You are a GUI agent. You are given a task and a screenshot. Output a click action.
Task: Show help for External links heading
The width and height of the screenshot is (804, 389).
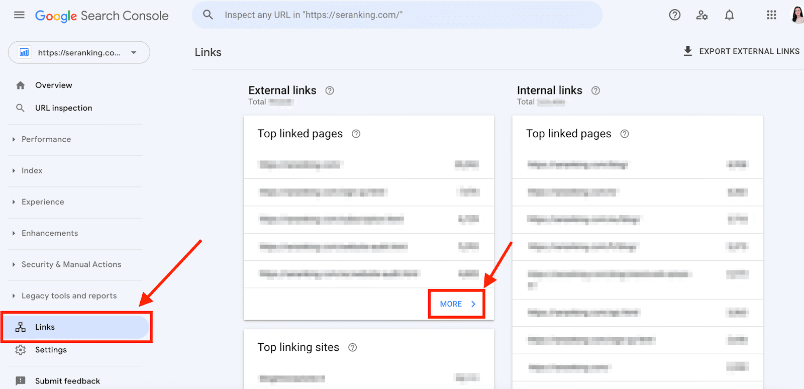(x=330, y=90)
